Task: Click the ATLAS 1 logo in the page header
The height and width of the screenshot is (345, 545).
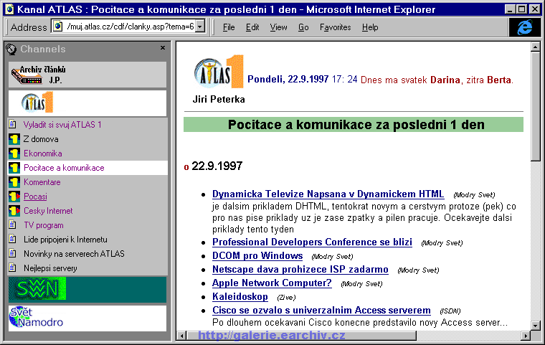Action: coord(218,72)
